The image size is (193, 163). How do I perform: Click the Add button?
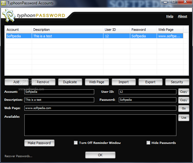point(17,82)
